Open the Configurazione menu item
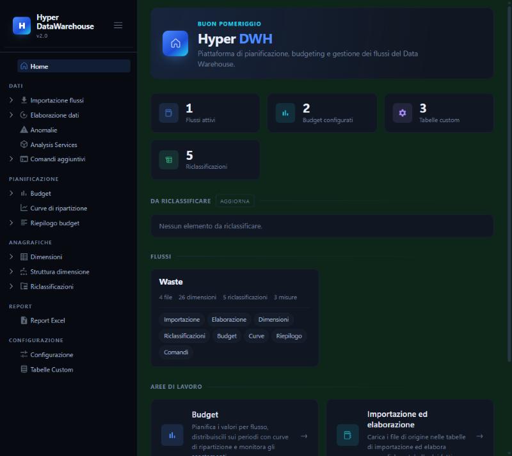The height and width of the screenshot is (456, 512). (x=52, y=355)
